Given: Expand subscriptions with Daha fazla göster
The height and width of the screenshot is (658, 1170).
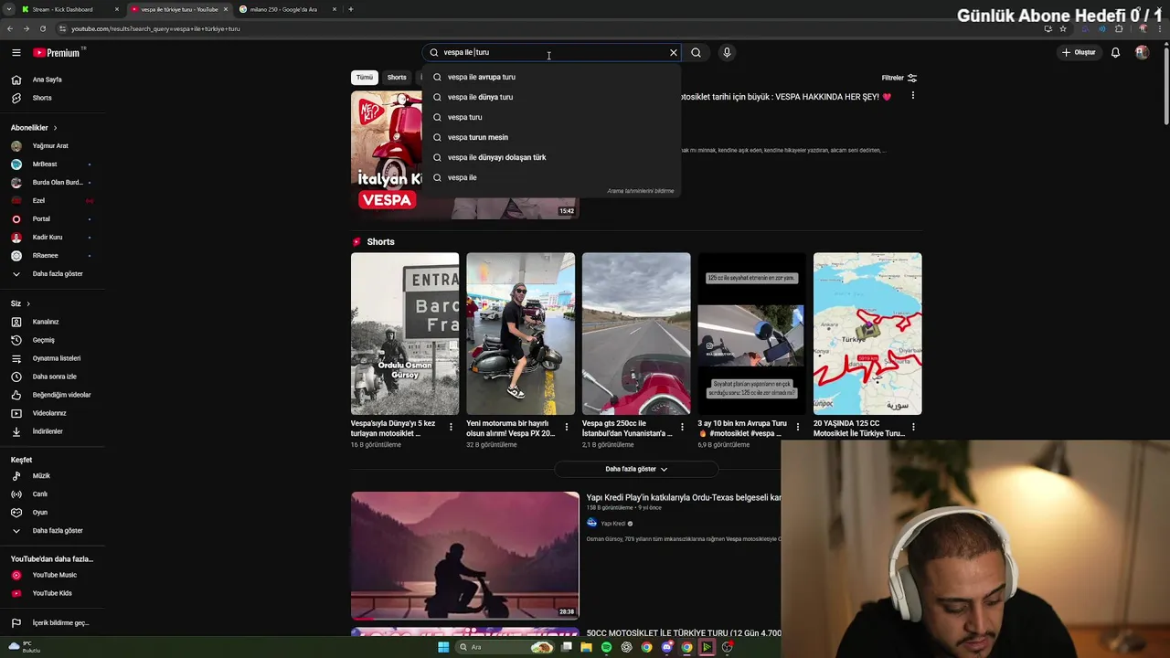Looking at the screenshot, I should [x=52, y=274].
